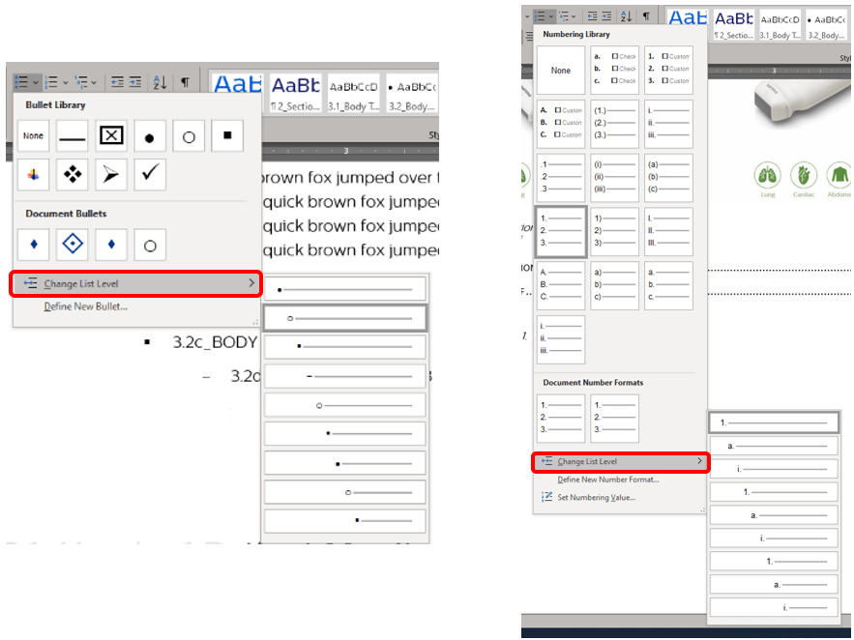
Task: Click Set Numbering Value
Action: click(596, 498)
